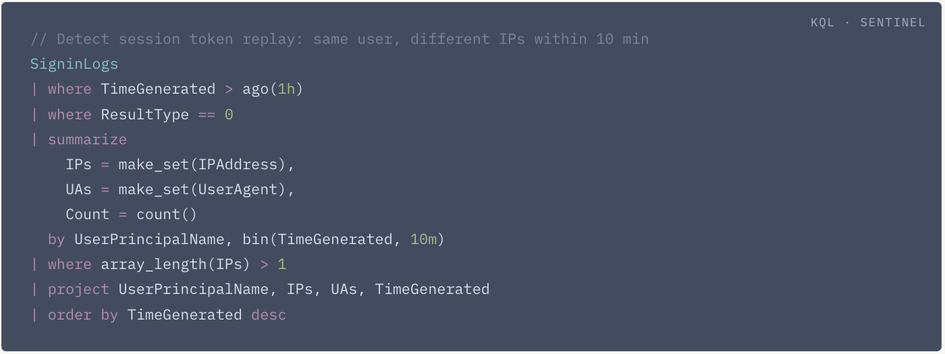Click the count() function call
Viewport: 945px width, 354px height.
coord(167,214)
